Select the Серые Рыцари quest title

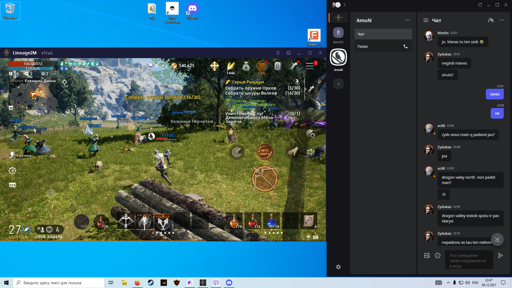248,82
